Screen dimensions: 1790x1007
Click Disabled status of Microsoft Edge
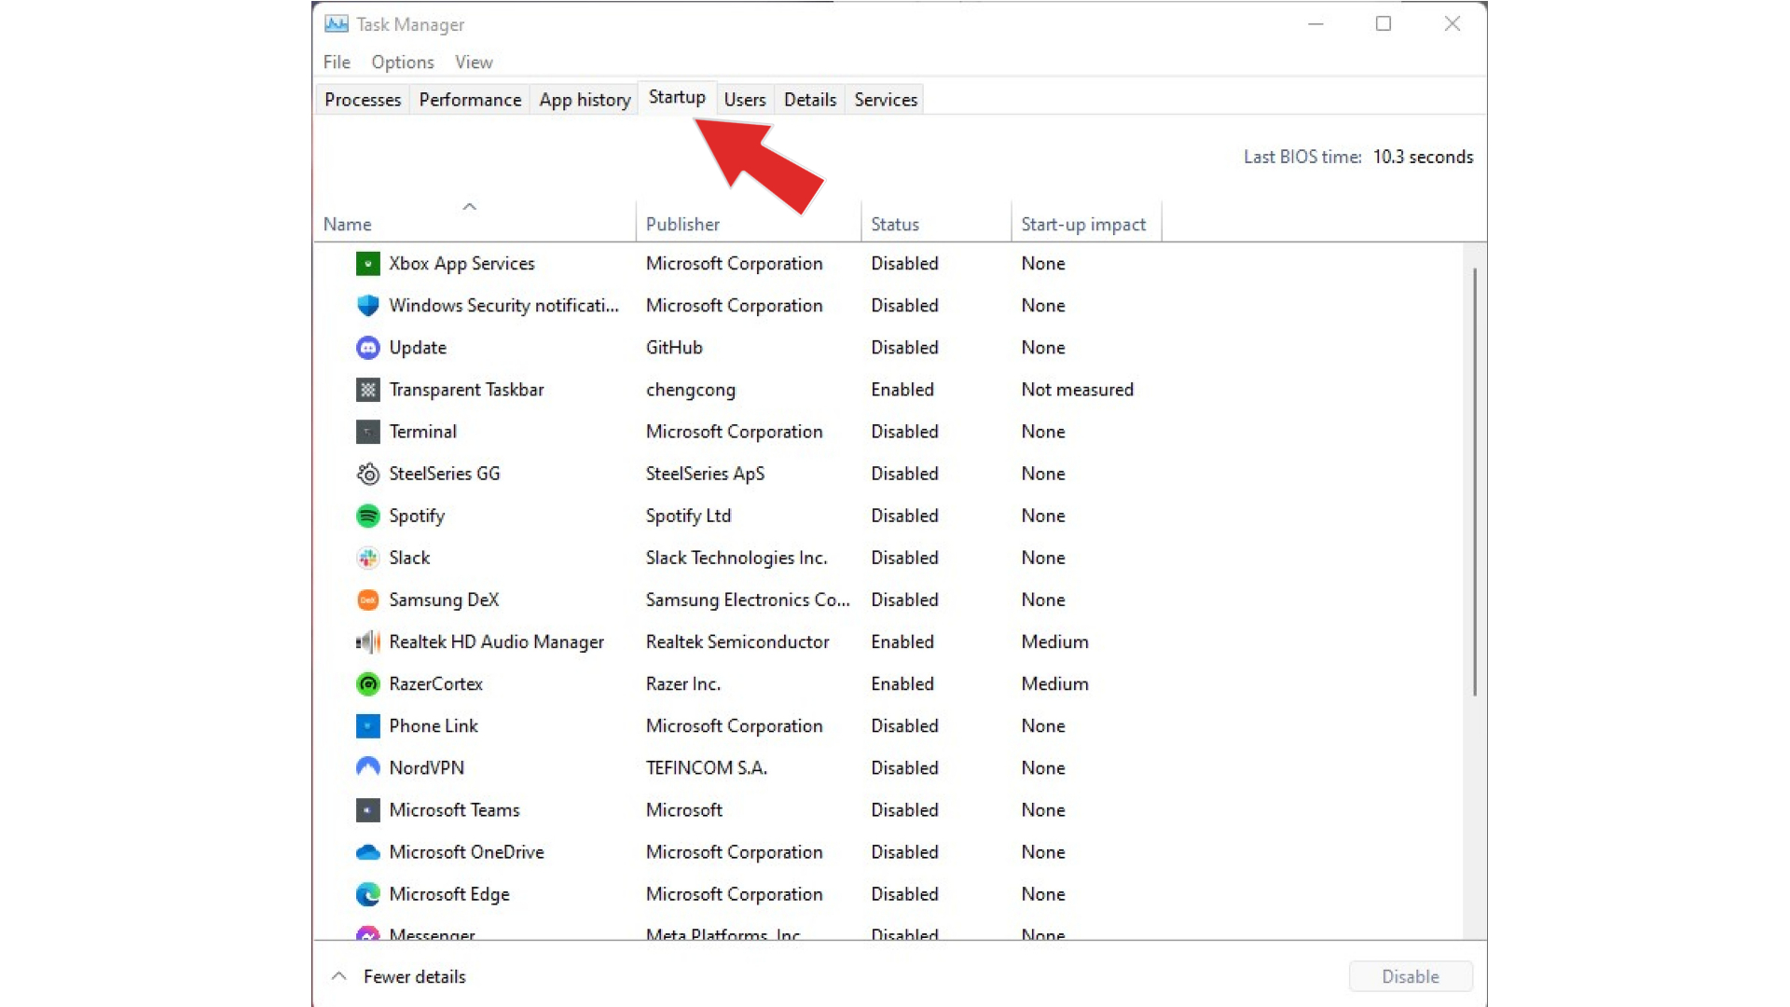click(x=904, y=894)
